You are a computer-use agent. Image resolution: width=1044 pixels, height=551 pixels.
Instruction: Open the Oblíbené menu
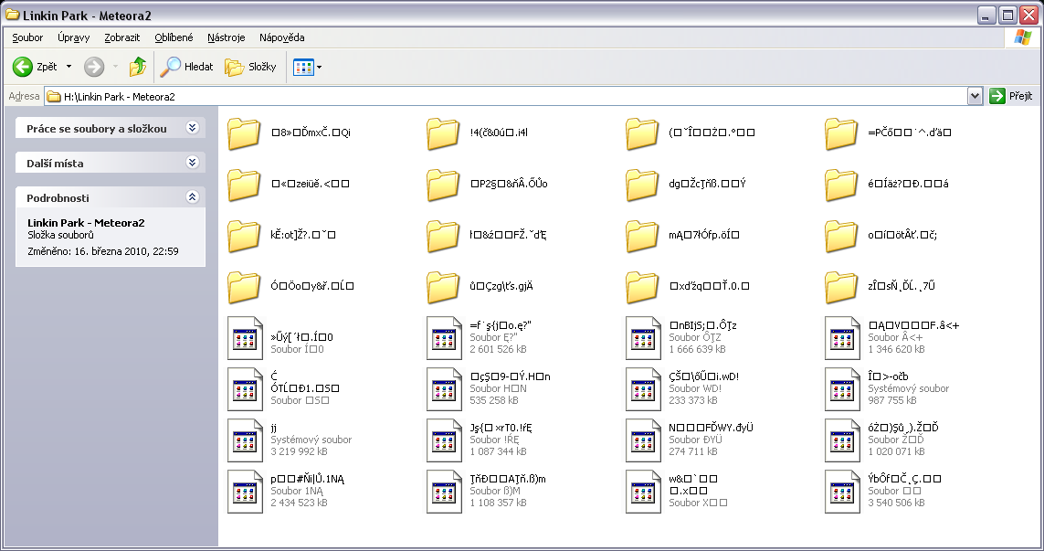pyautogui.click(x=174, y=37)
